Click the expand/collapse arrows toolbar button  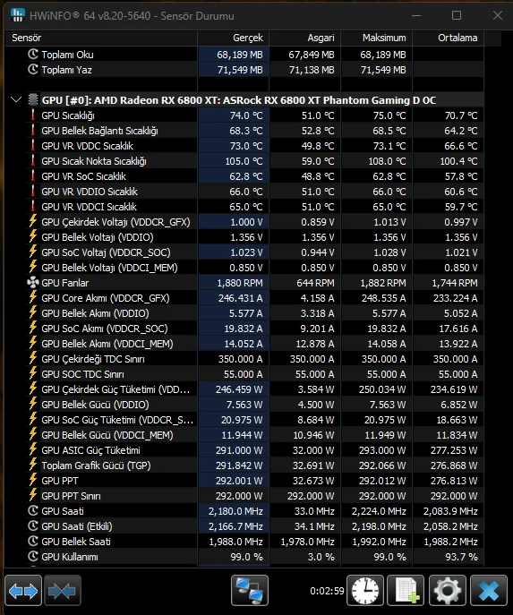23,590
